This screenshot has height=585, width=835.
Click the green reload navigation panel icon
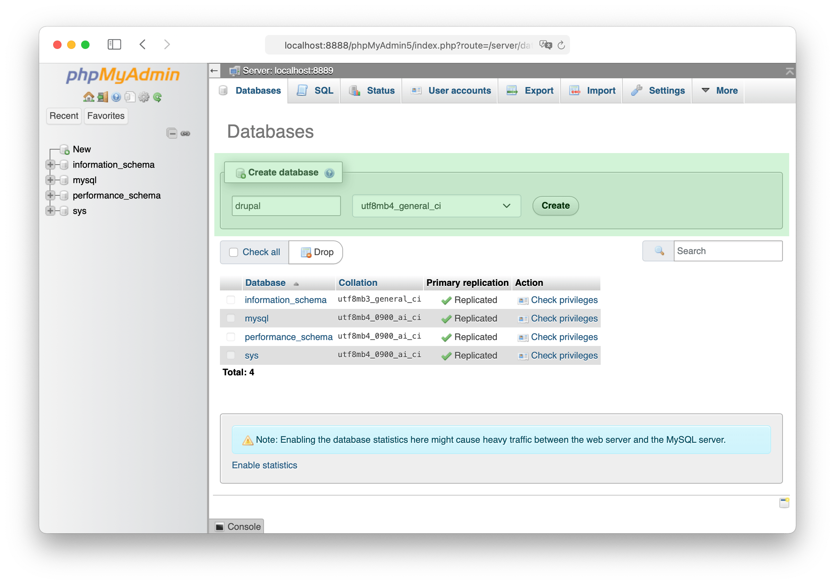coord(157,97)
